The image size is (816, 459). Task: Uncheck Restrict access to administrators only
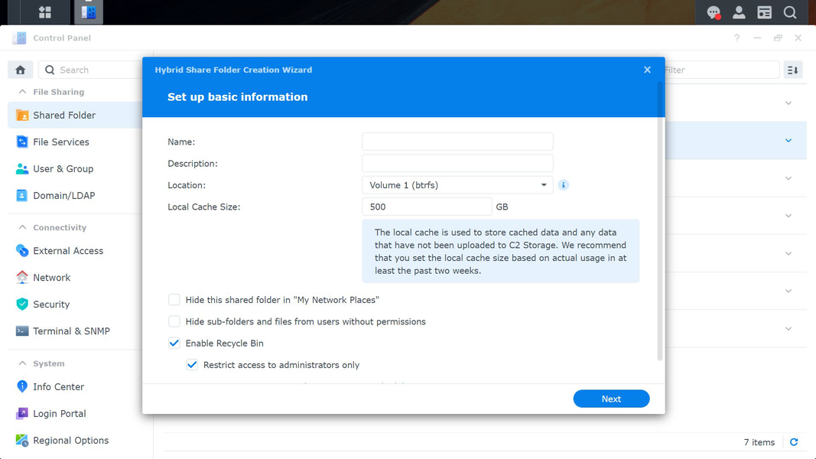tap(192, 365)
